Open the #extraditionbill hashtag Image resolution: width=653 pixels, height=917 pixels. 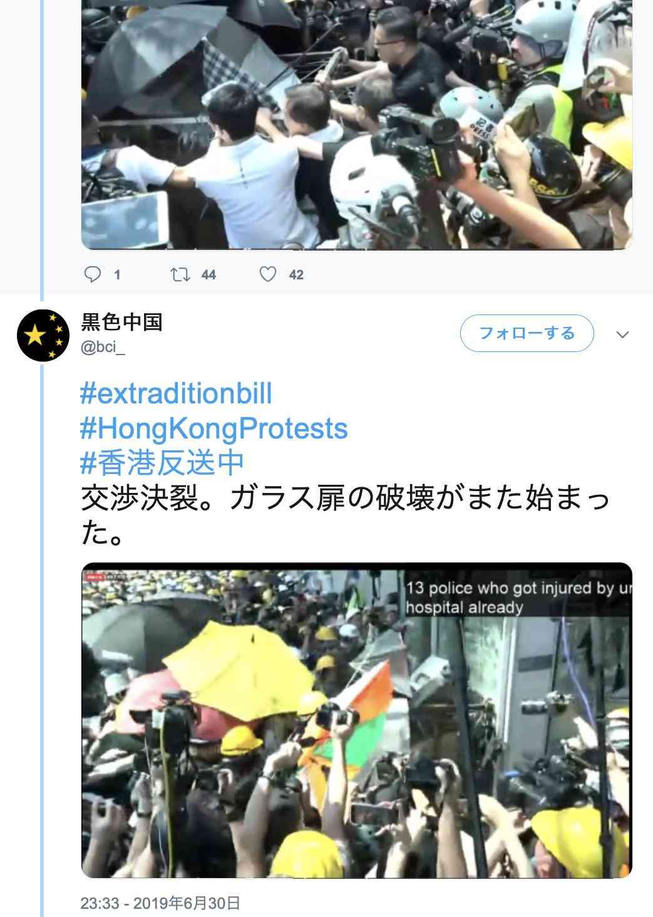point(177,394)
